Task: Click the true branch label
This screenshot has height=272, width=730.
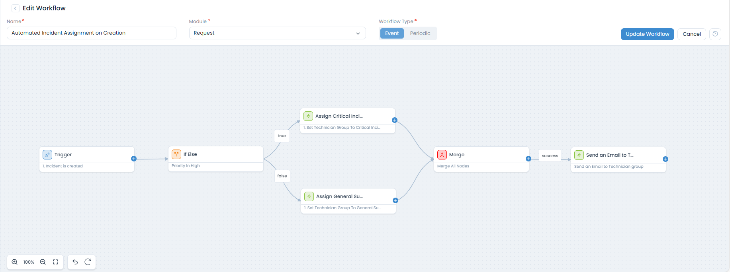Action: pyautogui.click(x=282, y=136)
